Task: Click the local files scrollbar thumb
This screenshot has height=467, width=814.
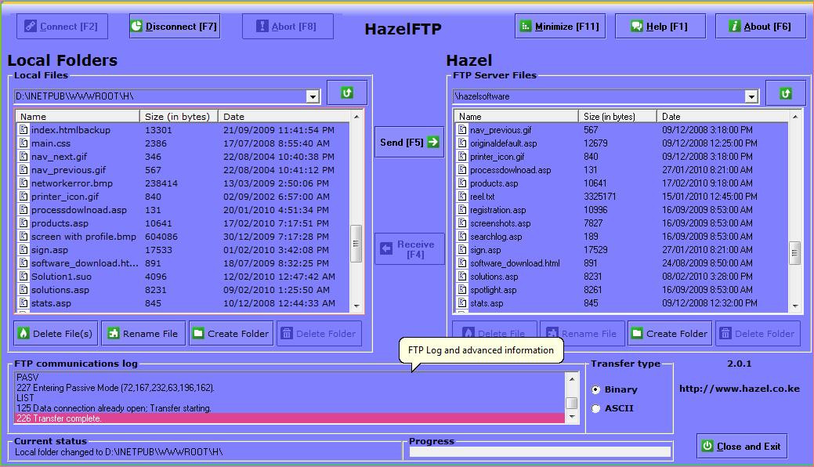Action: (x=356, y=244)
